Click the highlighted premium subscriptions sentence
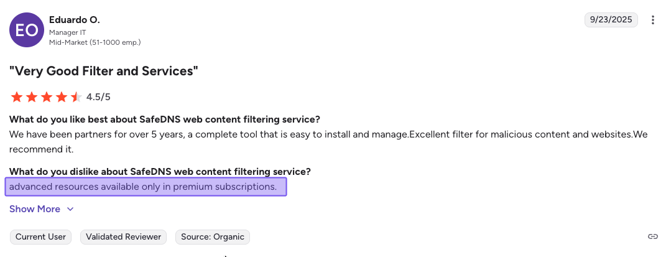 (146, 187)
